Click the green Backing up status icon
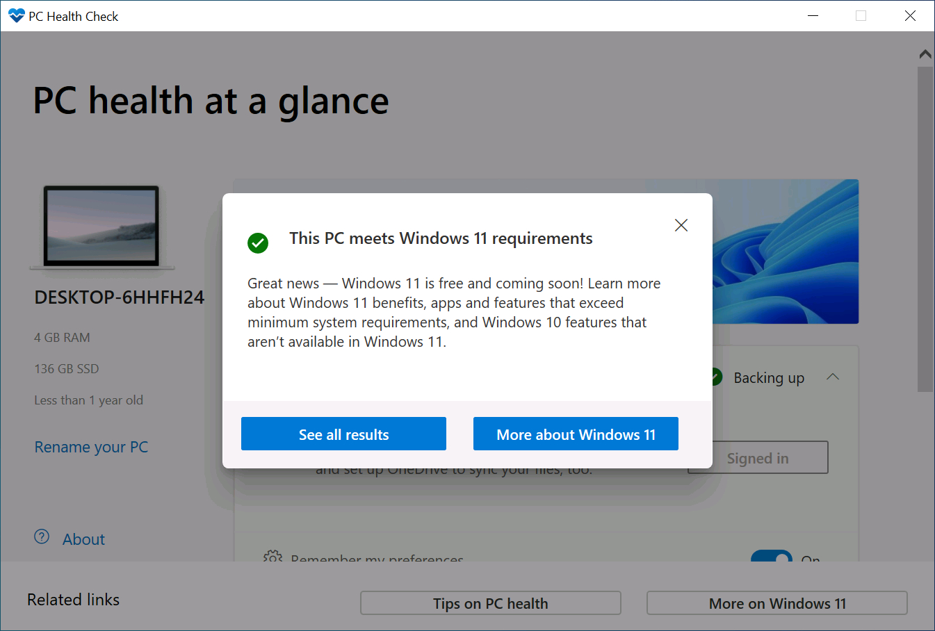 tap(717, 377)
